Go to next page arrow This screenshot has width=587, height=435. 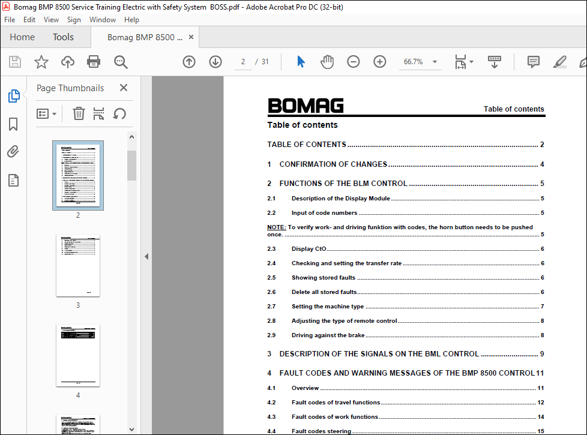click(215, 62)
